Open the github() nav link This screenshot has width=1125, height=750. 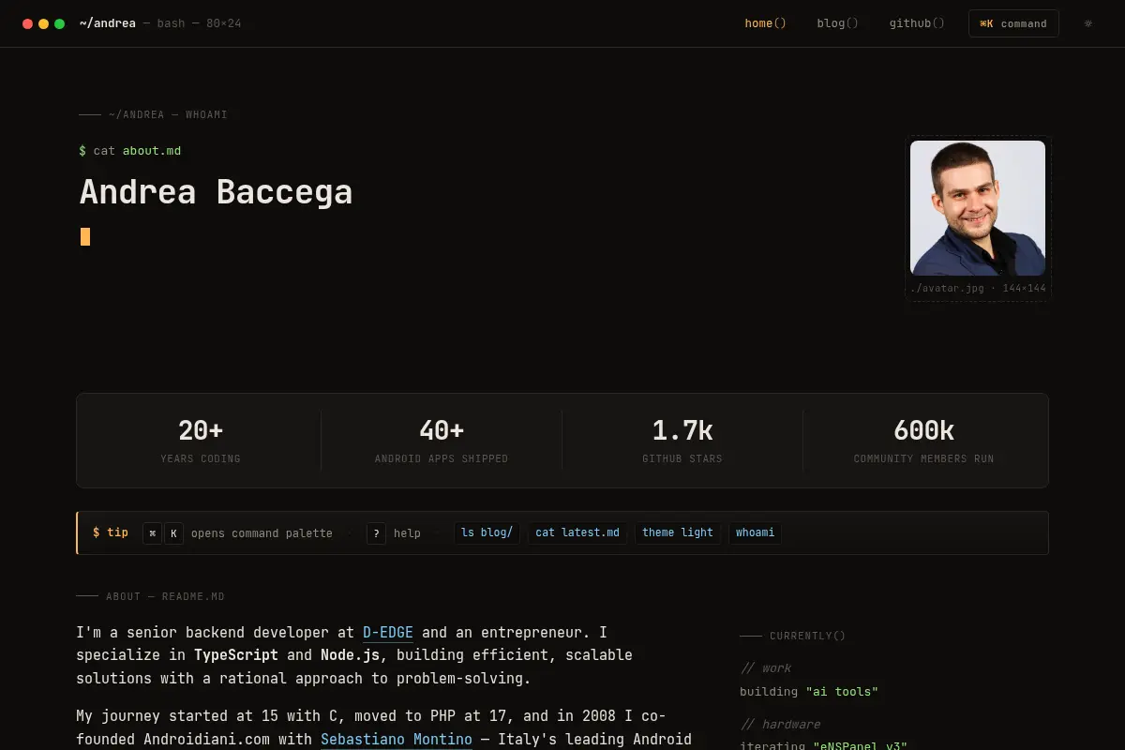917,23
